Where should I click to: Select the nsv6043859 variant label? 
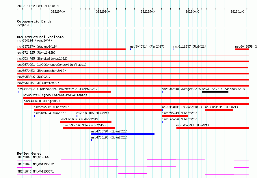coord(246,46)
